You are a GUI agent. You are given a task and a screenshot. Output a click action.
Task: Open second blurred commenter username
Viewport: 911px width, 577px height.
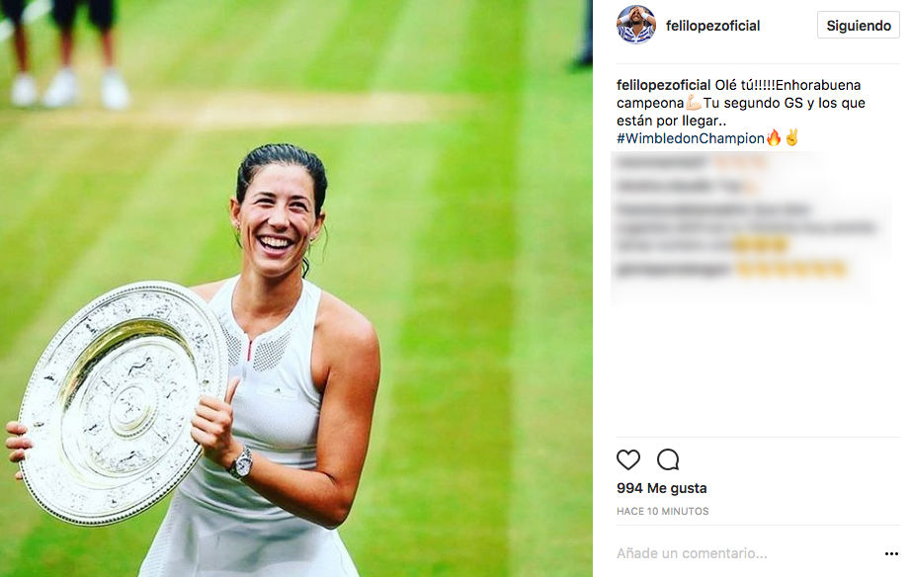point(664,187)
